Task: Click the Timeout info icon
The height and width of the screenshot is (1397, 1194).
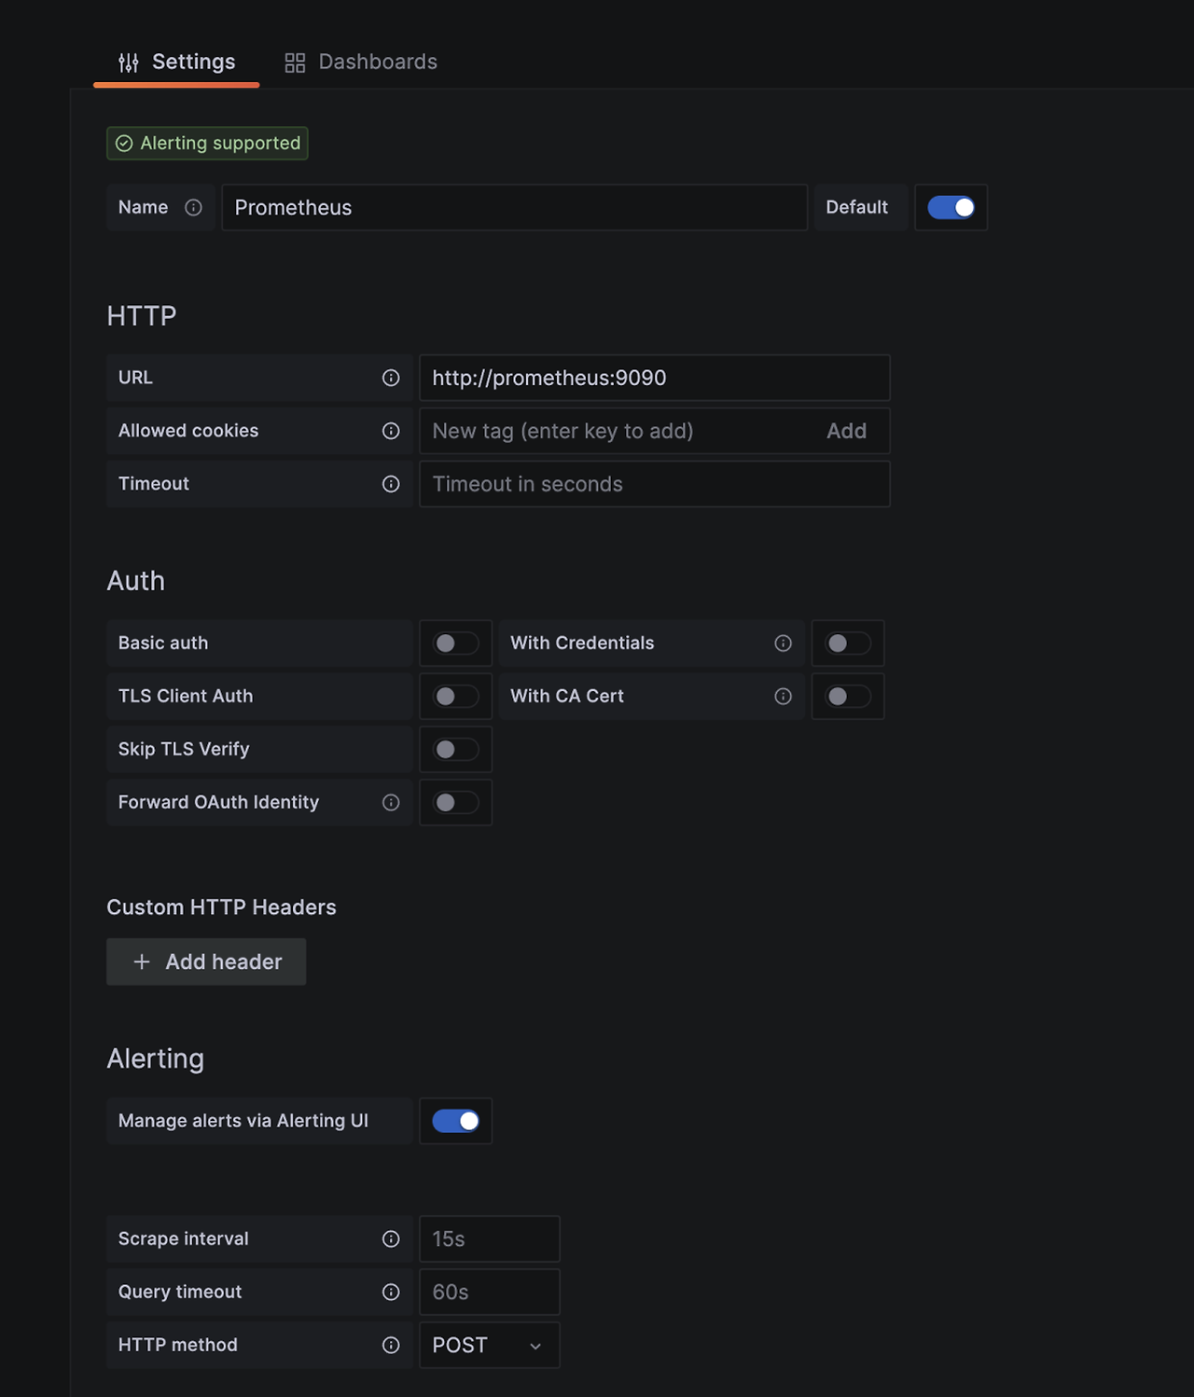Action: pos(391,484)
